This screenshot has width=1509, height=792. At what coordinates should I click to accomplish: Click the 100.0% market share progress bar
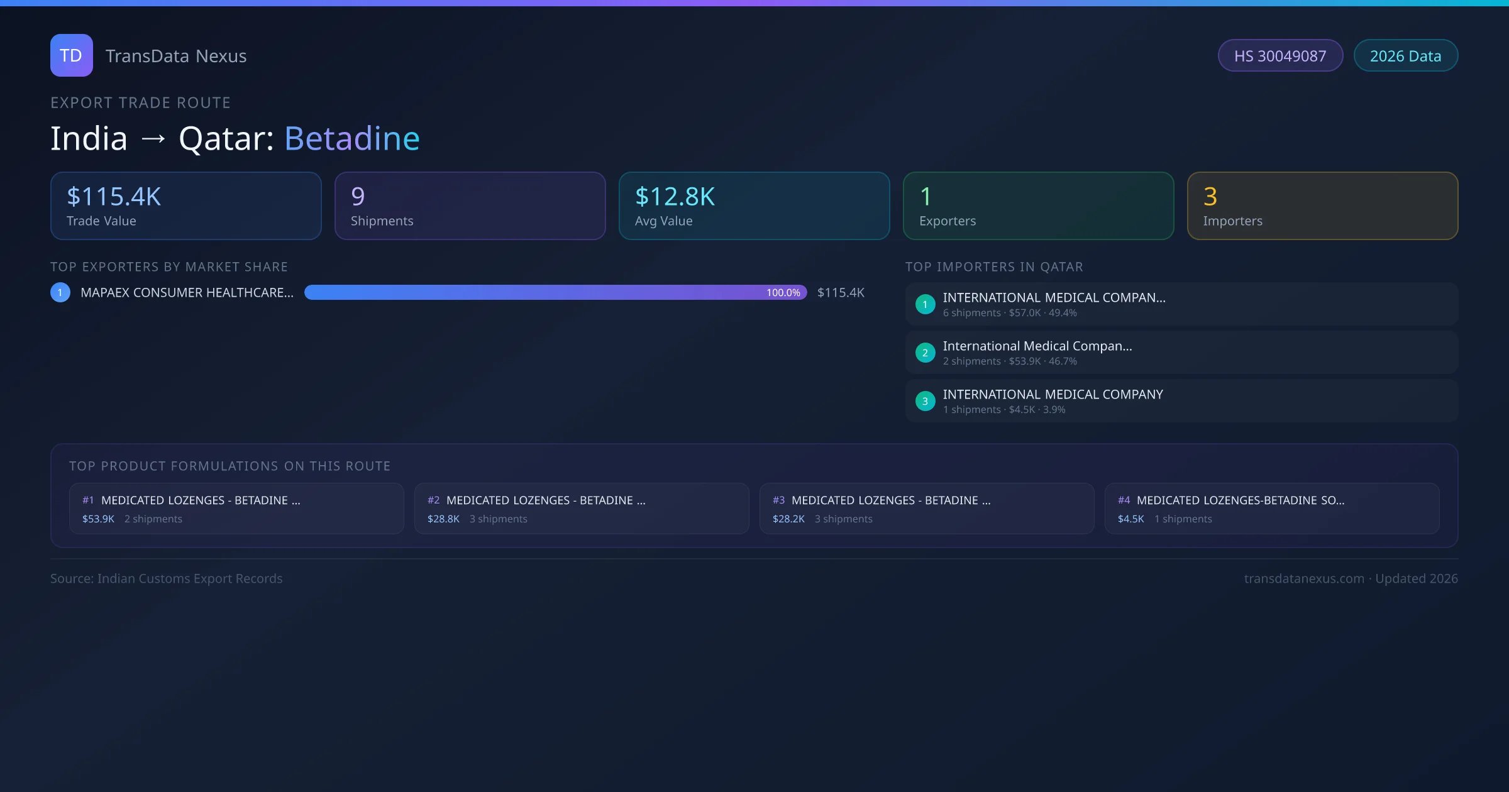coord(555,292)
